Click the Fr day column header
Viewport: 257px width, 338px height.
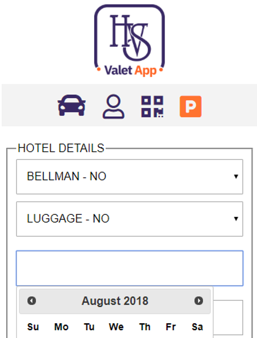171,327
